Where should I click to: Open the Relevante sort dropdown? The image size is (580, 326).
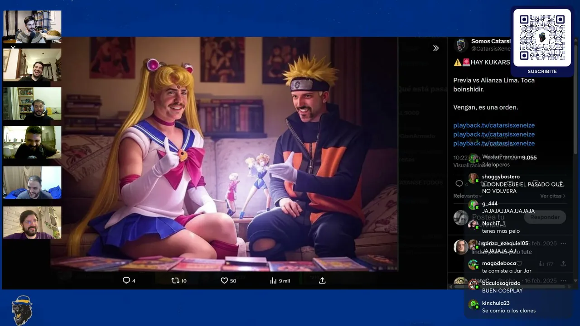click(468, 196)
